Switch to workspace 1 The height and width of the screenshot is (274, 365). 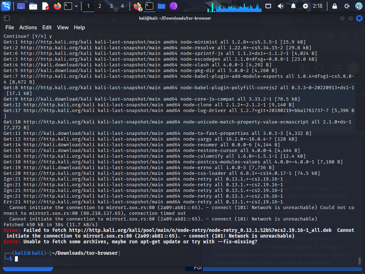[88, 6]
